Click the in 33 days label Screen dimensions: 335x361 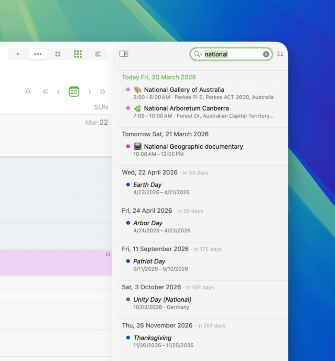coord(195,173)
